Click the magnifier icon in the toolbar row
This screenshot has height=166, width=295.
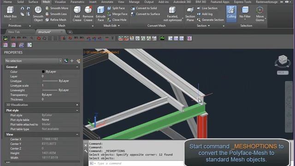[32, 38]
